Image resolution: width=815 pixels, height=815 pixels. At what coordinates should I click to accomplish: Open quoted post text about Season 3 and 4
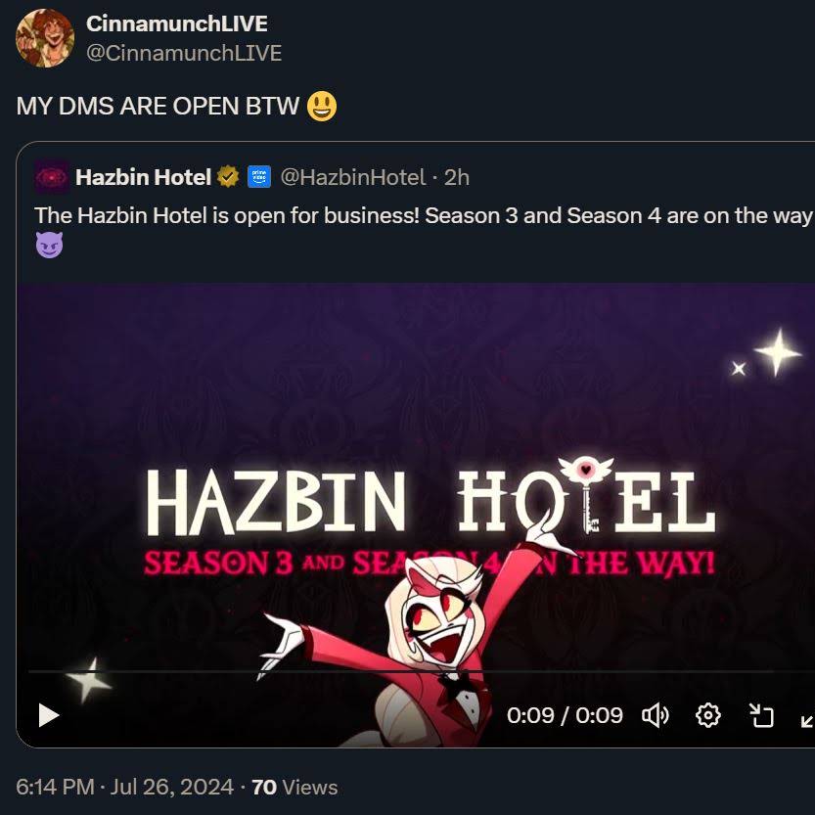tap(424, 230)
